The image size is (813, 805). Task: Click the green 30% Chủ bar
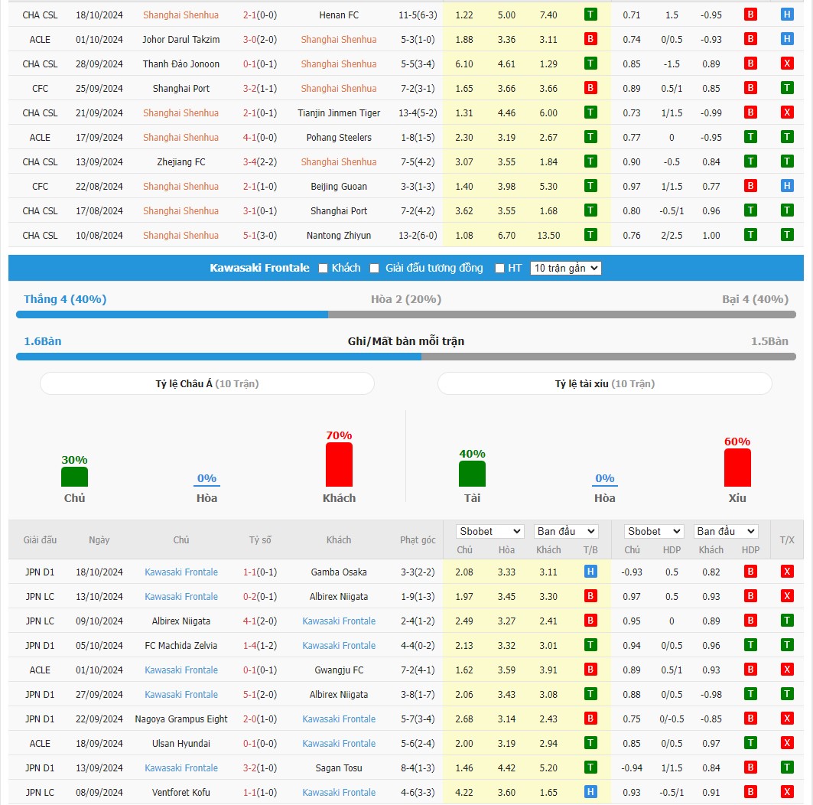(75, 477)
